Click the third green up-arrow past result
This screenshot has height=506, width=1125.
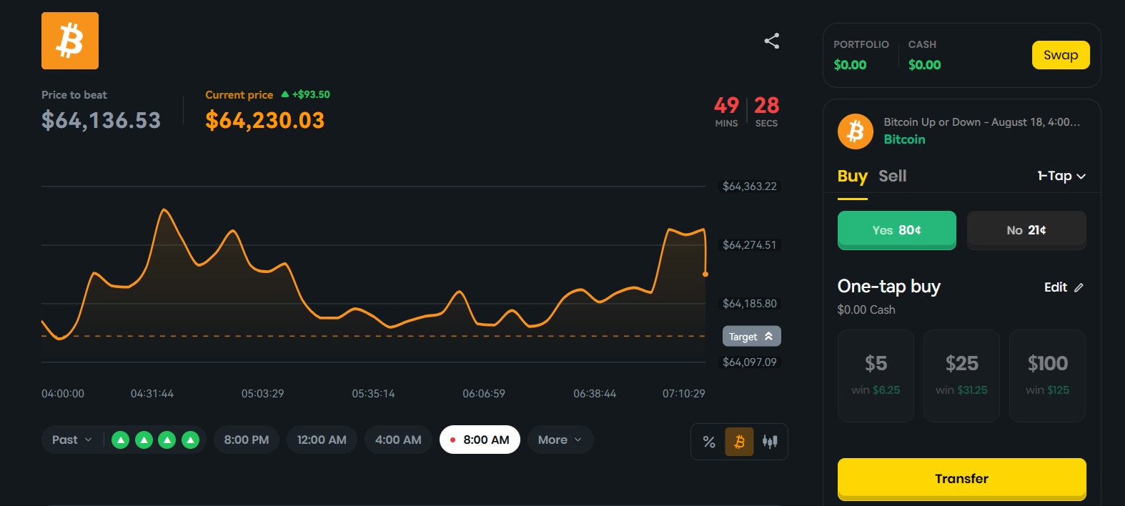[x=167, y=440]
